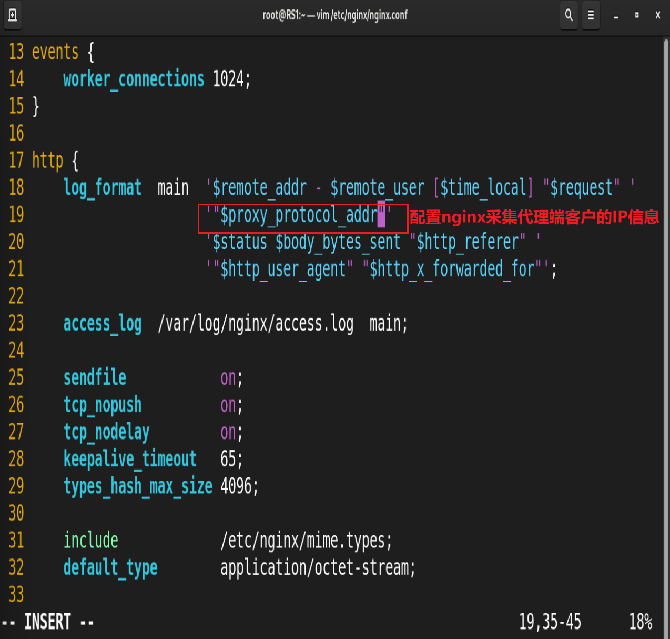Click 'http' block keyword on line 17
670x639 pixels.
pos(47,161)
